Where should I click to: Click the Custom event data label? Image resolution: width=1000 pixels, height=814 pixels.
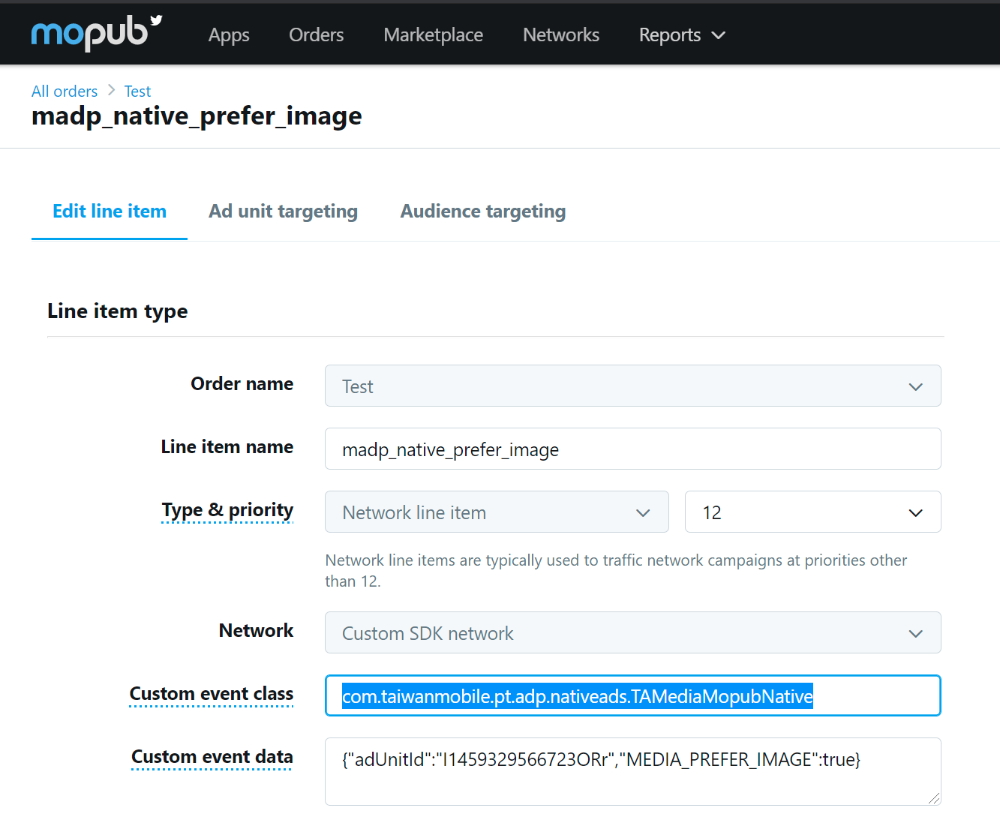click(212, 757)
